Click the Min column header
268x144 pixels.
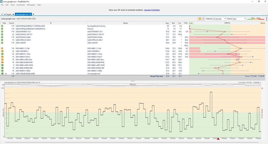tap(173, 23)
